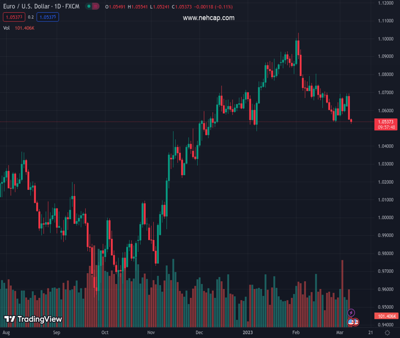Click the 1.01000 price axis label
The height and width of the screenshot is (338, 400).
click(x=385, y=200)
